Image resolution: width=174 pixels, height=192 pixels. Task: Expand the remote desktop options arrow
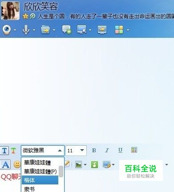coord(90,30)
